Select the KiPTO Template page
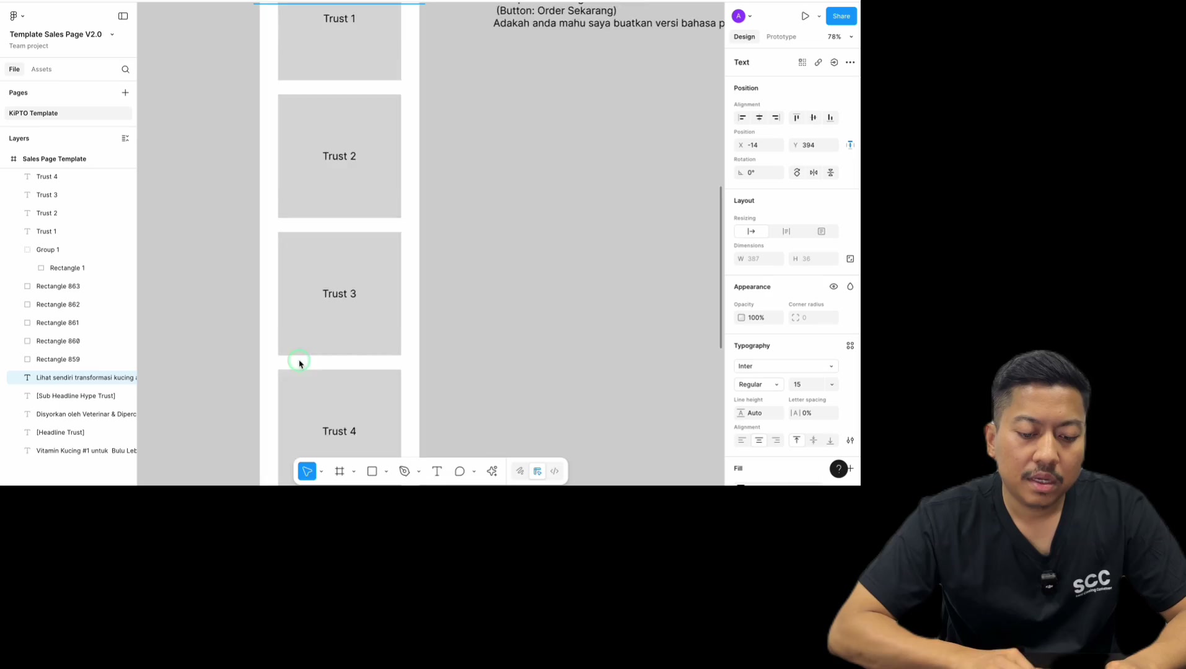This screenshot has width=1186, height=669. (68, 113)
